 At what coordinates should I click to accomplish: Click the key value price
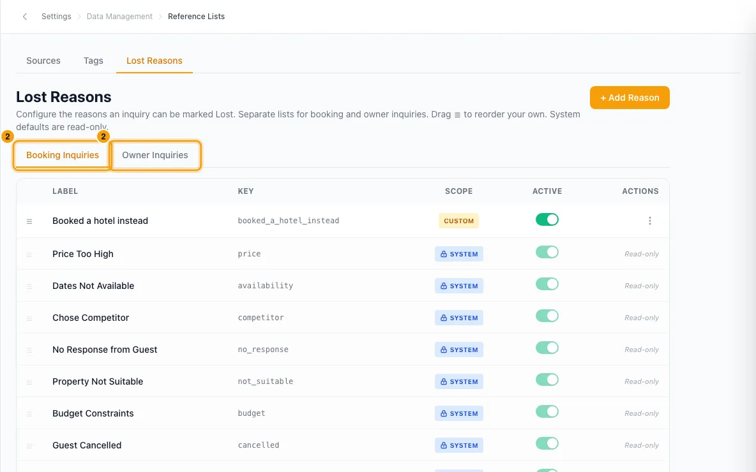[249, 254]
